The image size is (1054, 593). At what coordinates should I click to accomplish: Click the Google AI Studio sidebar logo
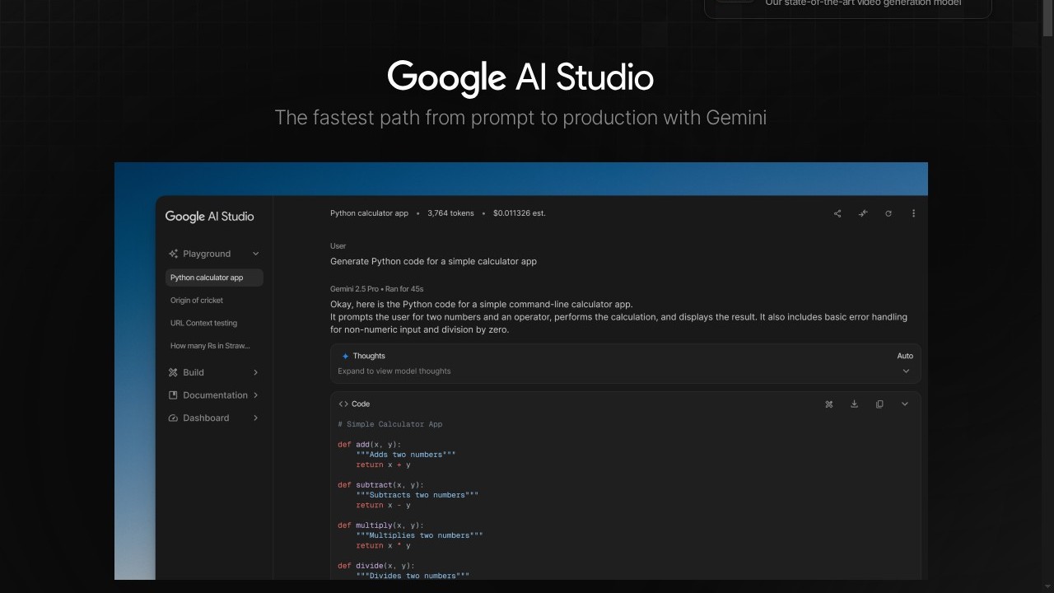(x=210, y=217)
